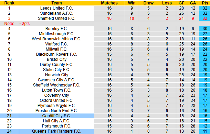Select the Pts column header
The image size is (210, 134).
tap(205, 3)
